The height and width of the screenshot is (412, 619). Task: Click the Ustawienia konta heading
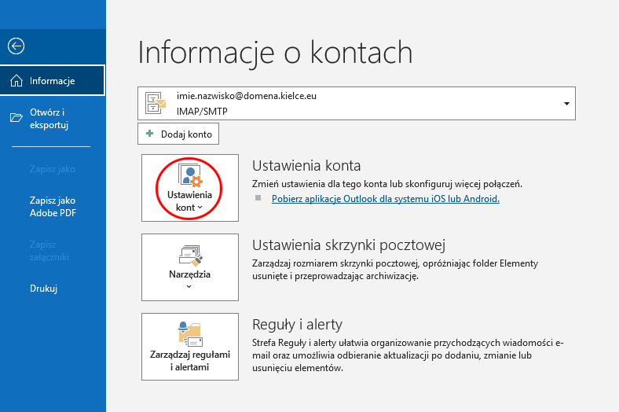306,166
